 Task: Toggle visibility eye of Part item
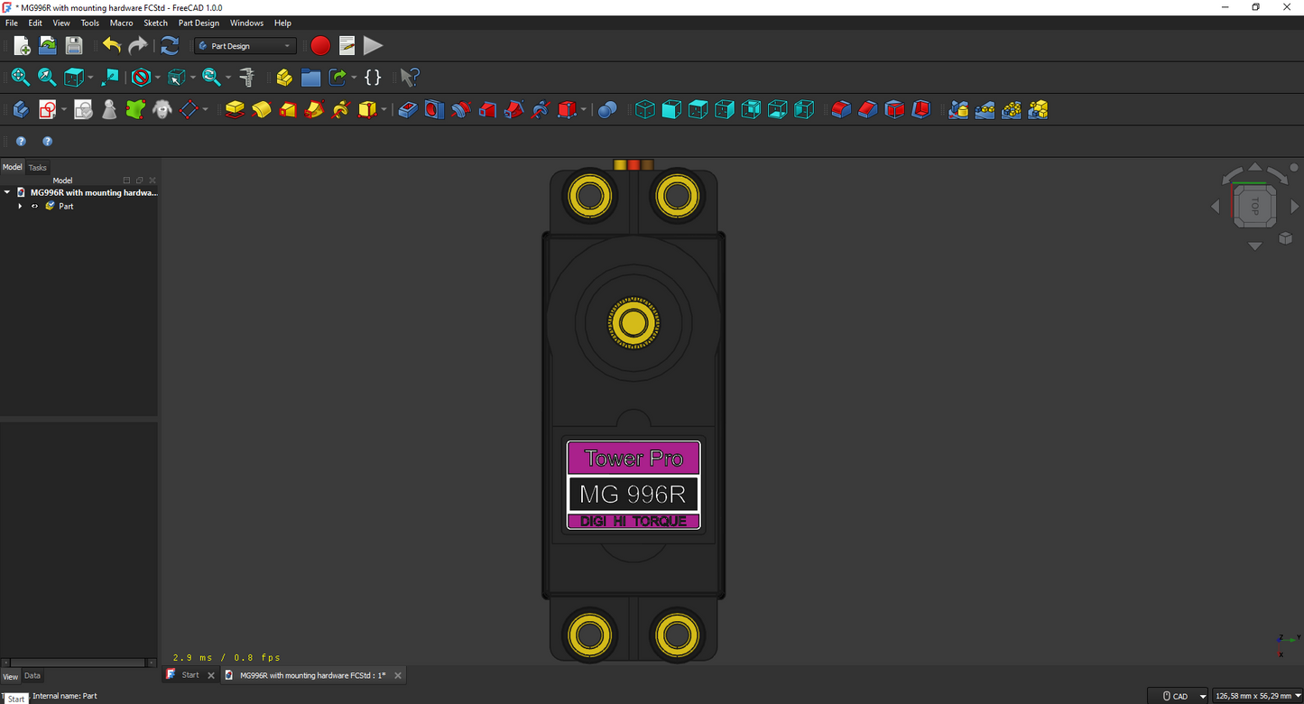point(35,207)
